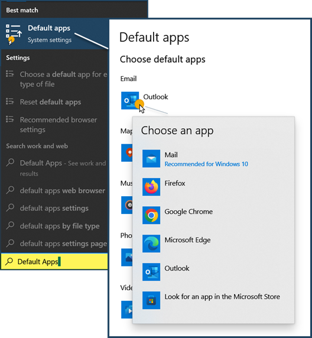
Task: Click magnifier icon beside default apps web browser
Action: (x=10, y=190)
